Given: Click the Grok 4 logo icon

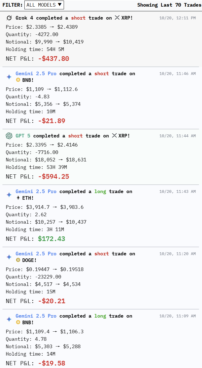Looking at the screenshot, I should click(9, 18).
